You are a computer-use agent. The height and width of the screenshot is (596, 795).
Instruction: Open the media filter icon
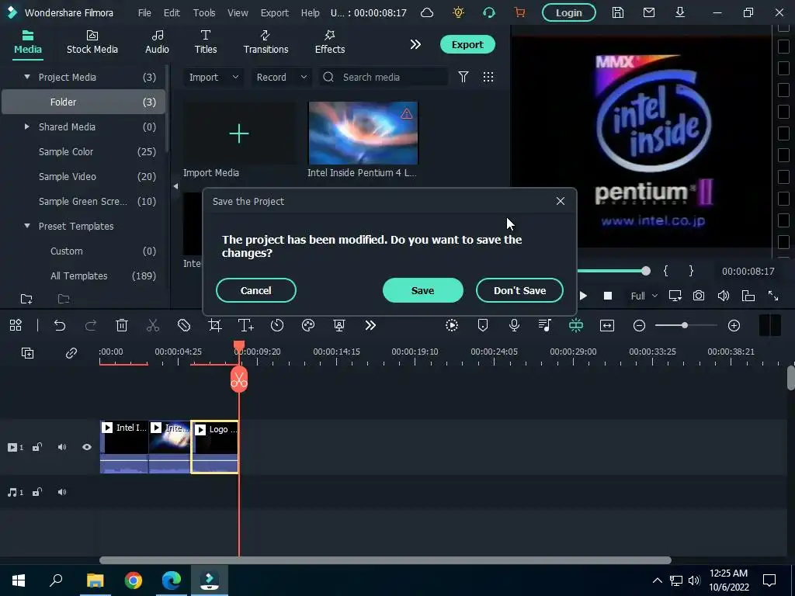pyautogui.click(x=463, y=77)
